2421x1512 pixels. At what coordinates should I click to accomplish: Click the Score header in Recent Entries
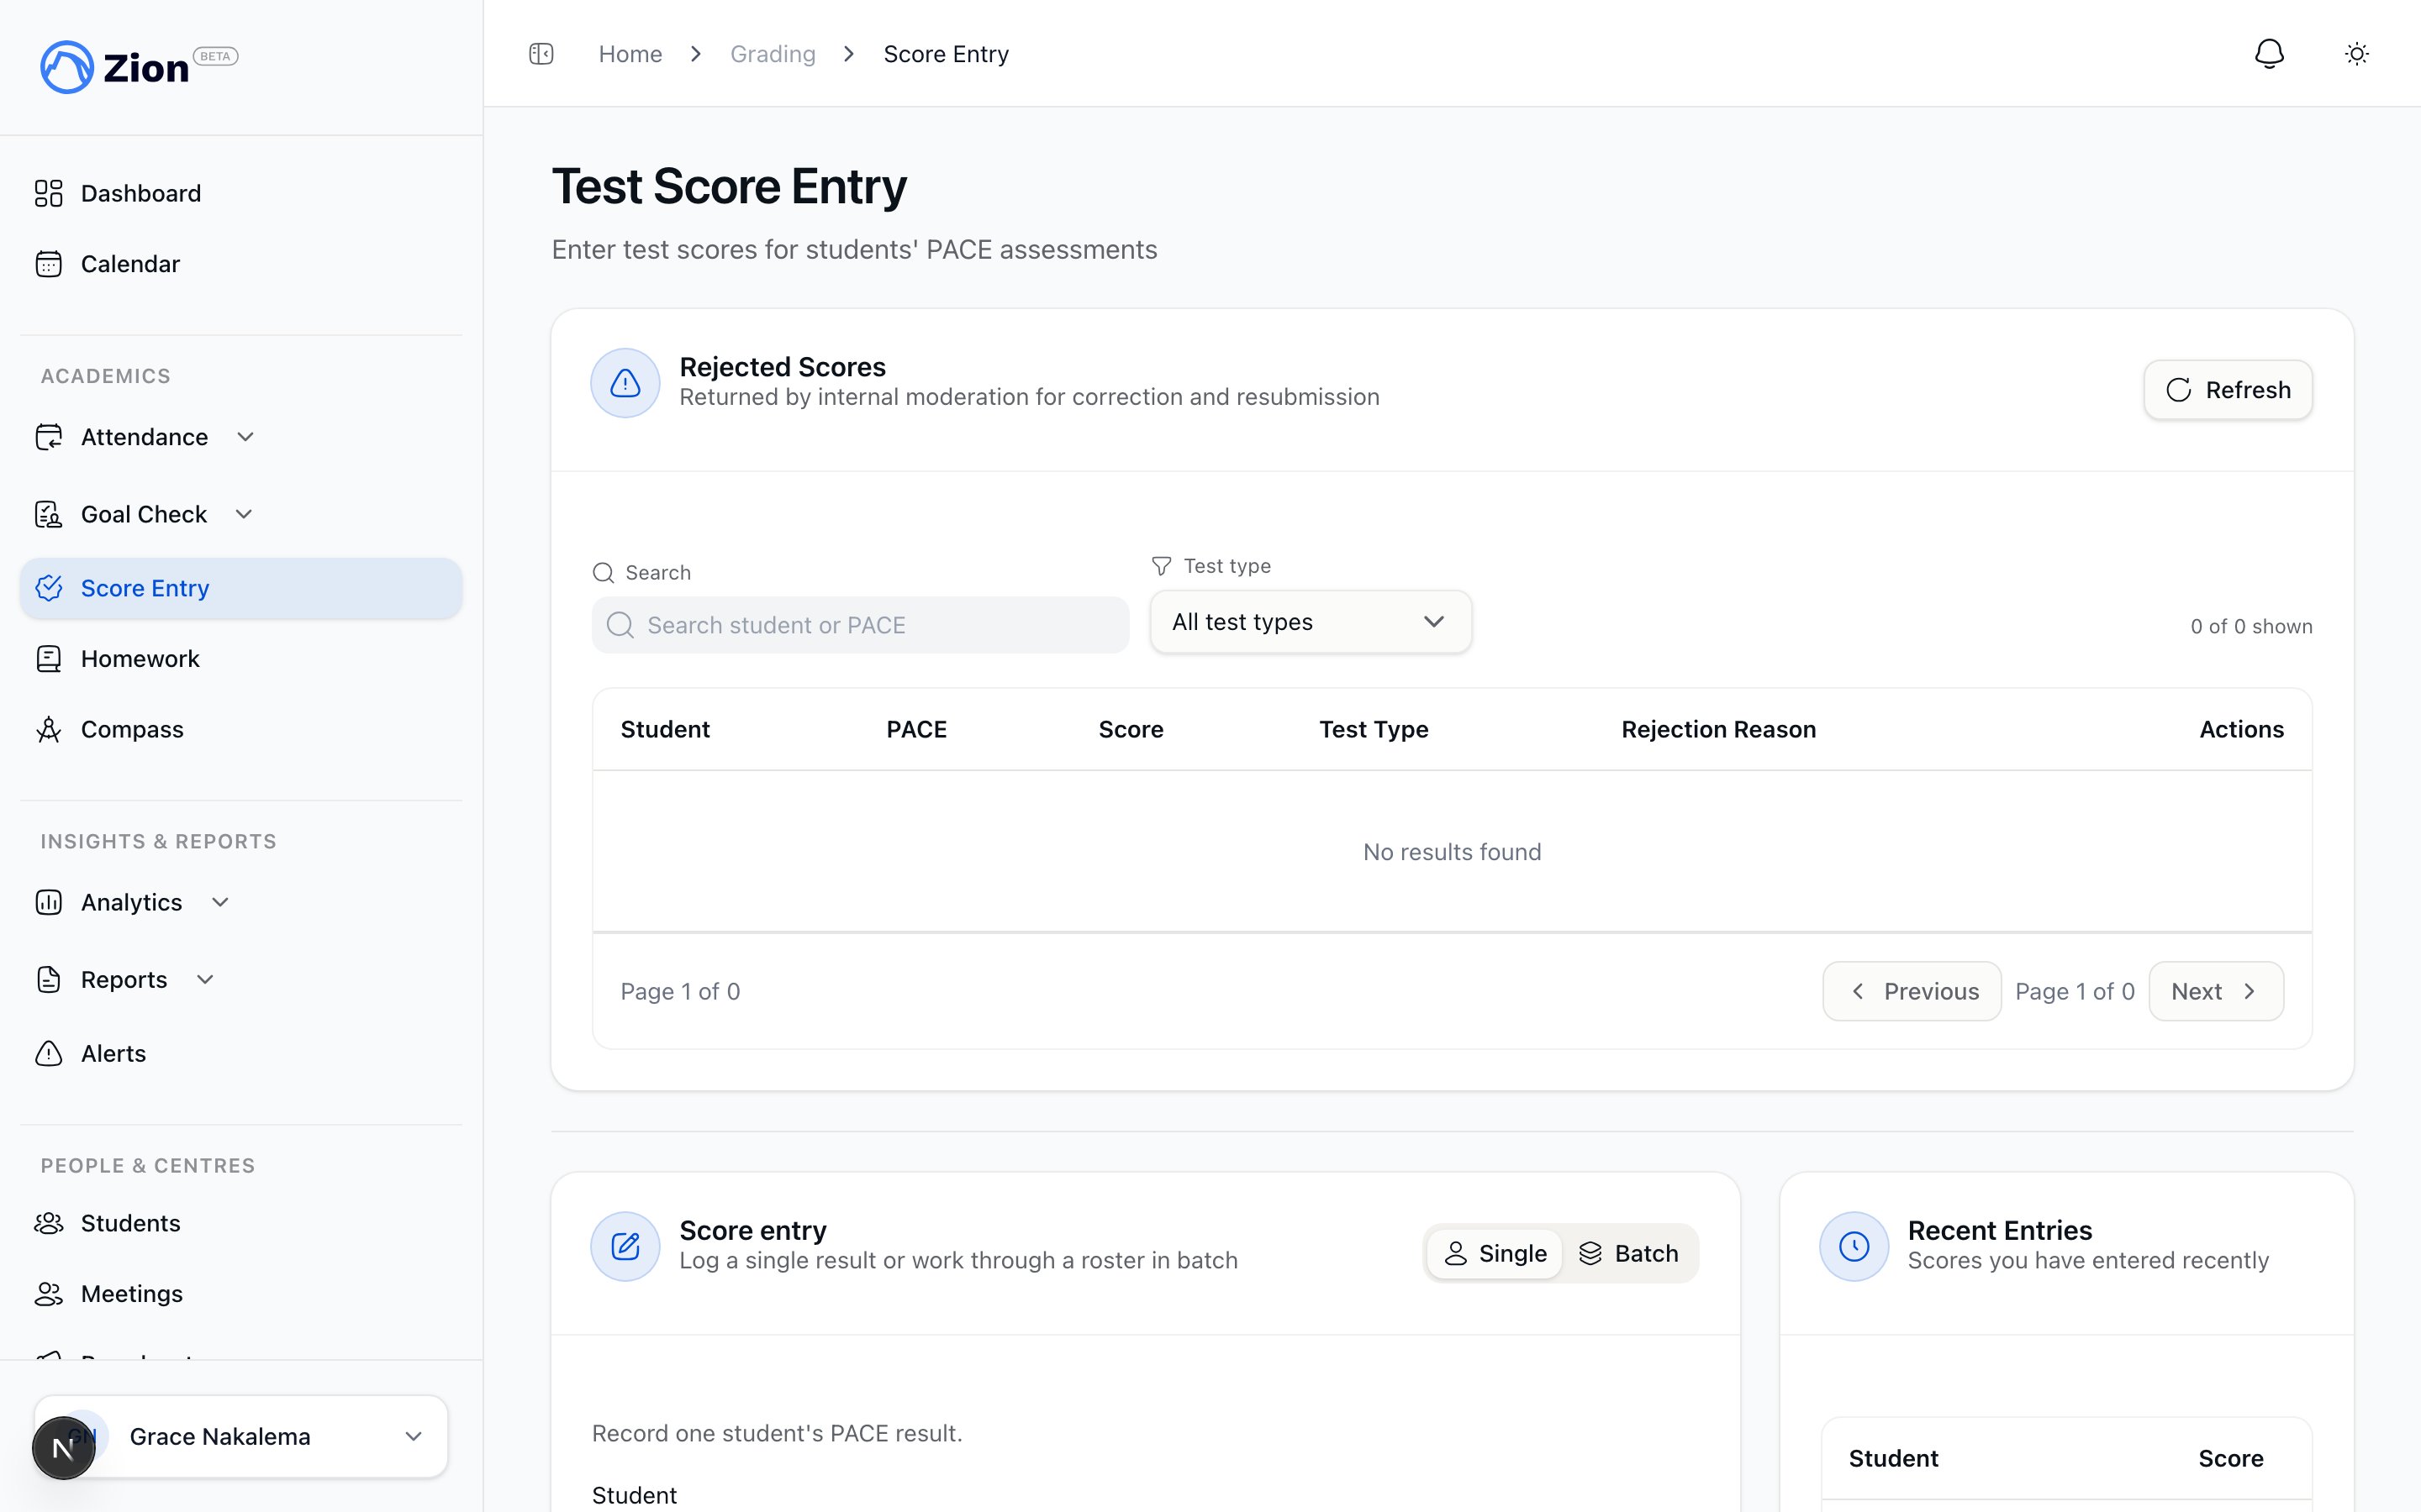(x=2230, y=1459)
